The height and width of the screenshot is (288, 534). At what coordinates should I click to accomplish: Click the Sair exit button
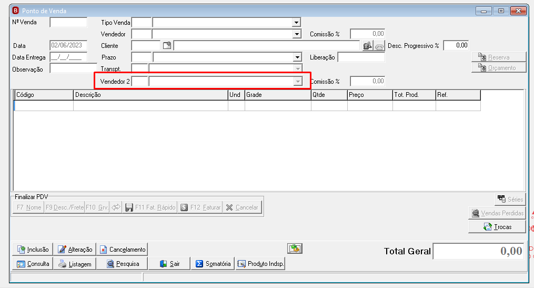tap(169, 264)
